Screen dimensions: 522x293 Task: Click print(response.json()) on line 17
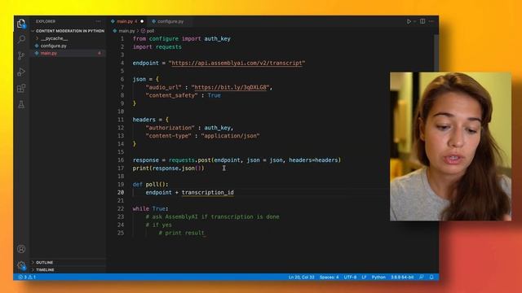pyautogui.click(x=169, y=168)
